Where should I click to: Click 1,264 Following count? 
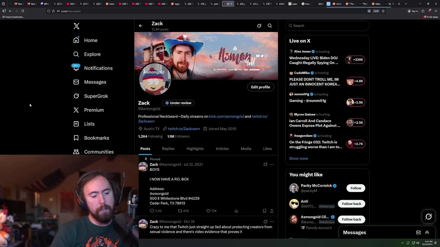(x=150, y=136)
